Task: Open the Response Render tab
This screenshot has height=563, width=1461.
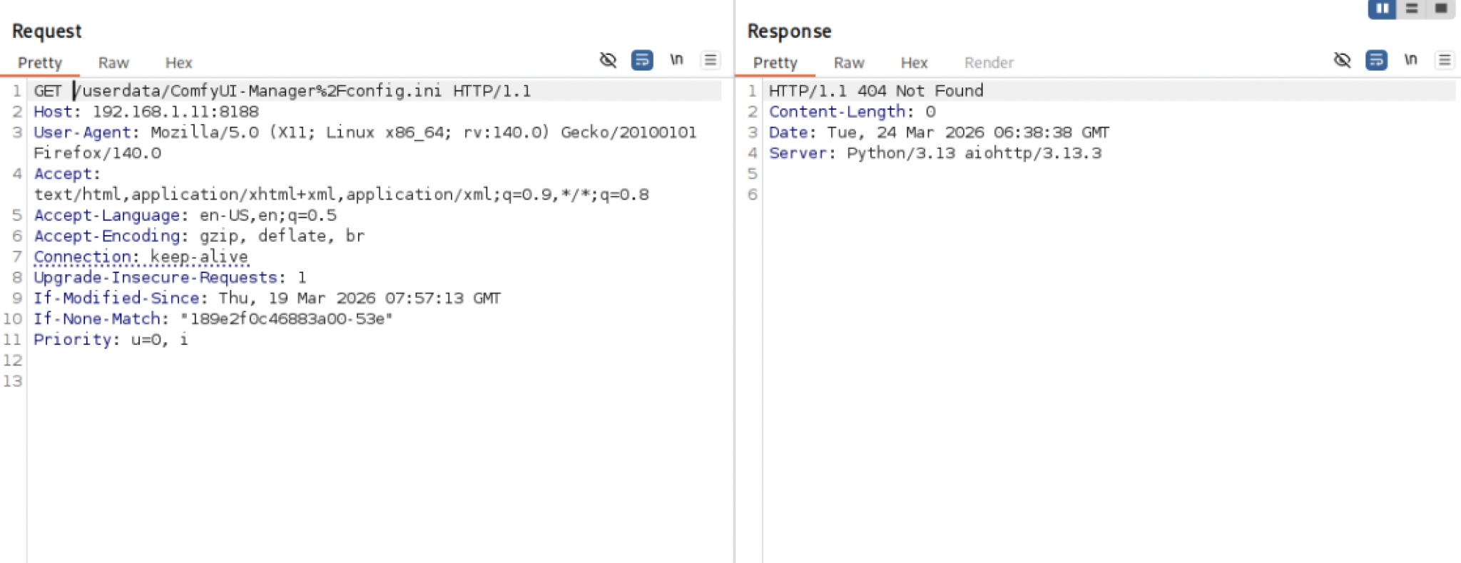Action: (989, 63)
